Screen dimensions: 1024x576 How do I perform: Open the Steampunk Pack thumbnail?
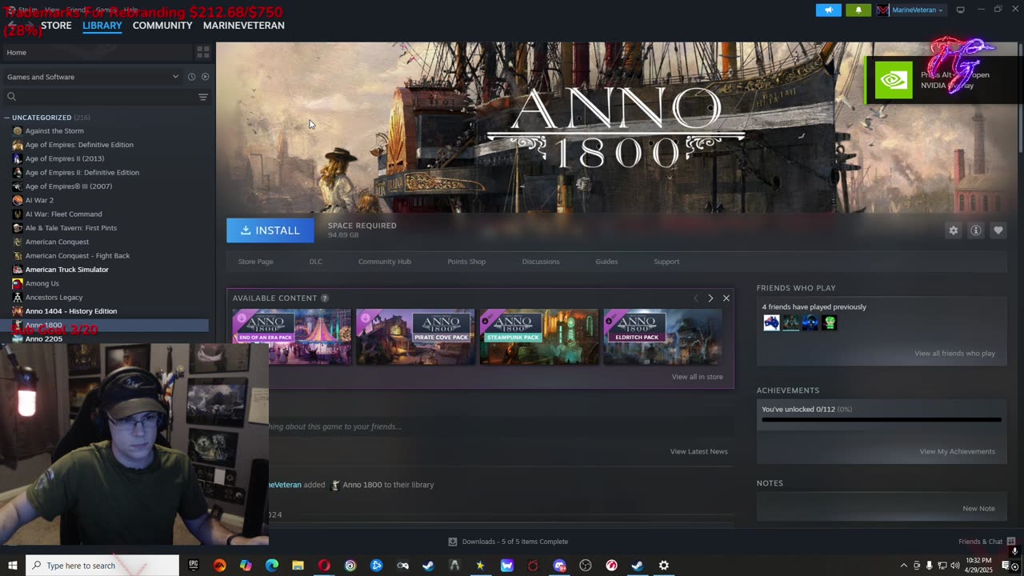point(539,337)
